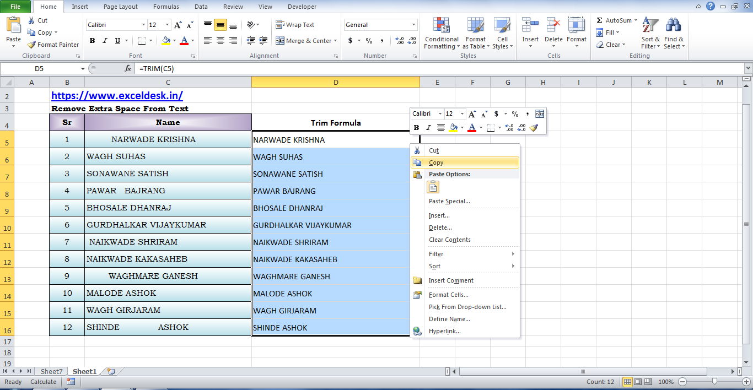Open Format Cells from context menu
This screenshot has width=753, height=390.
click(465, 295)
